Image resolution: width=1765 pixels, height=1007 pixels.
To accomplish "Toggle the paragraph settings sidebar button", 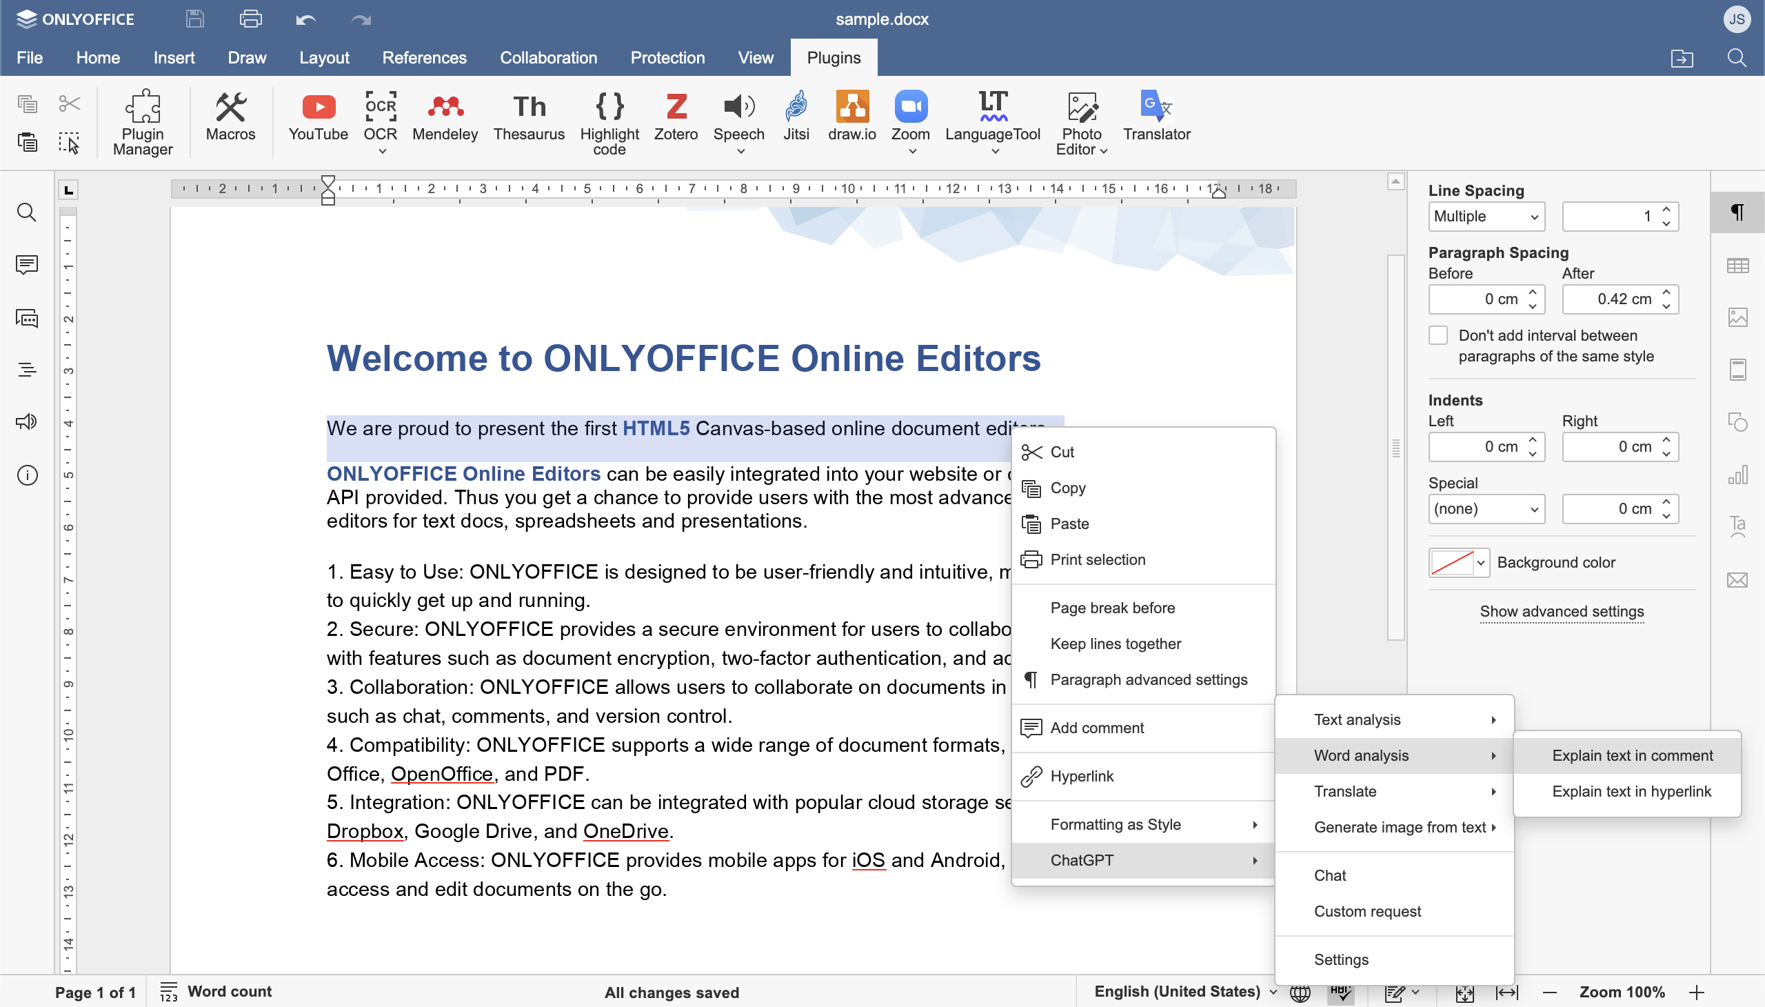I will [1737, 212].
